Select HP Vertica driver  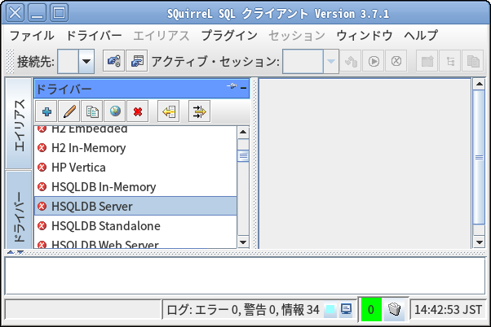tap(135, 168)
